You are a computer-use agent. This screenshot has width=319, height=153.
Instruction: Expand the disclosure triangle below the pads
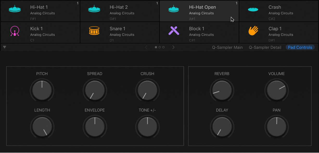tap(4, 47)
